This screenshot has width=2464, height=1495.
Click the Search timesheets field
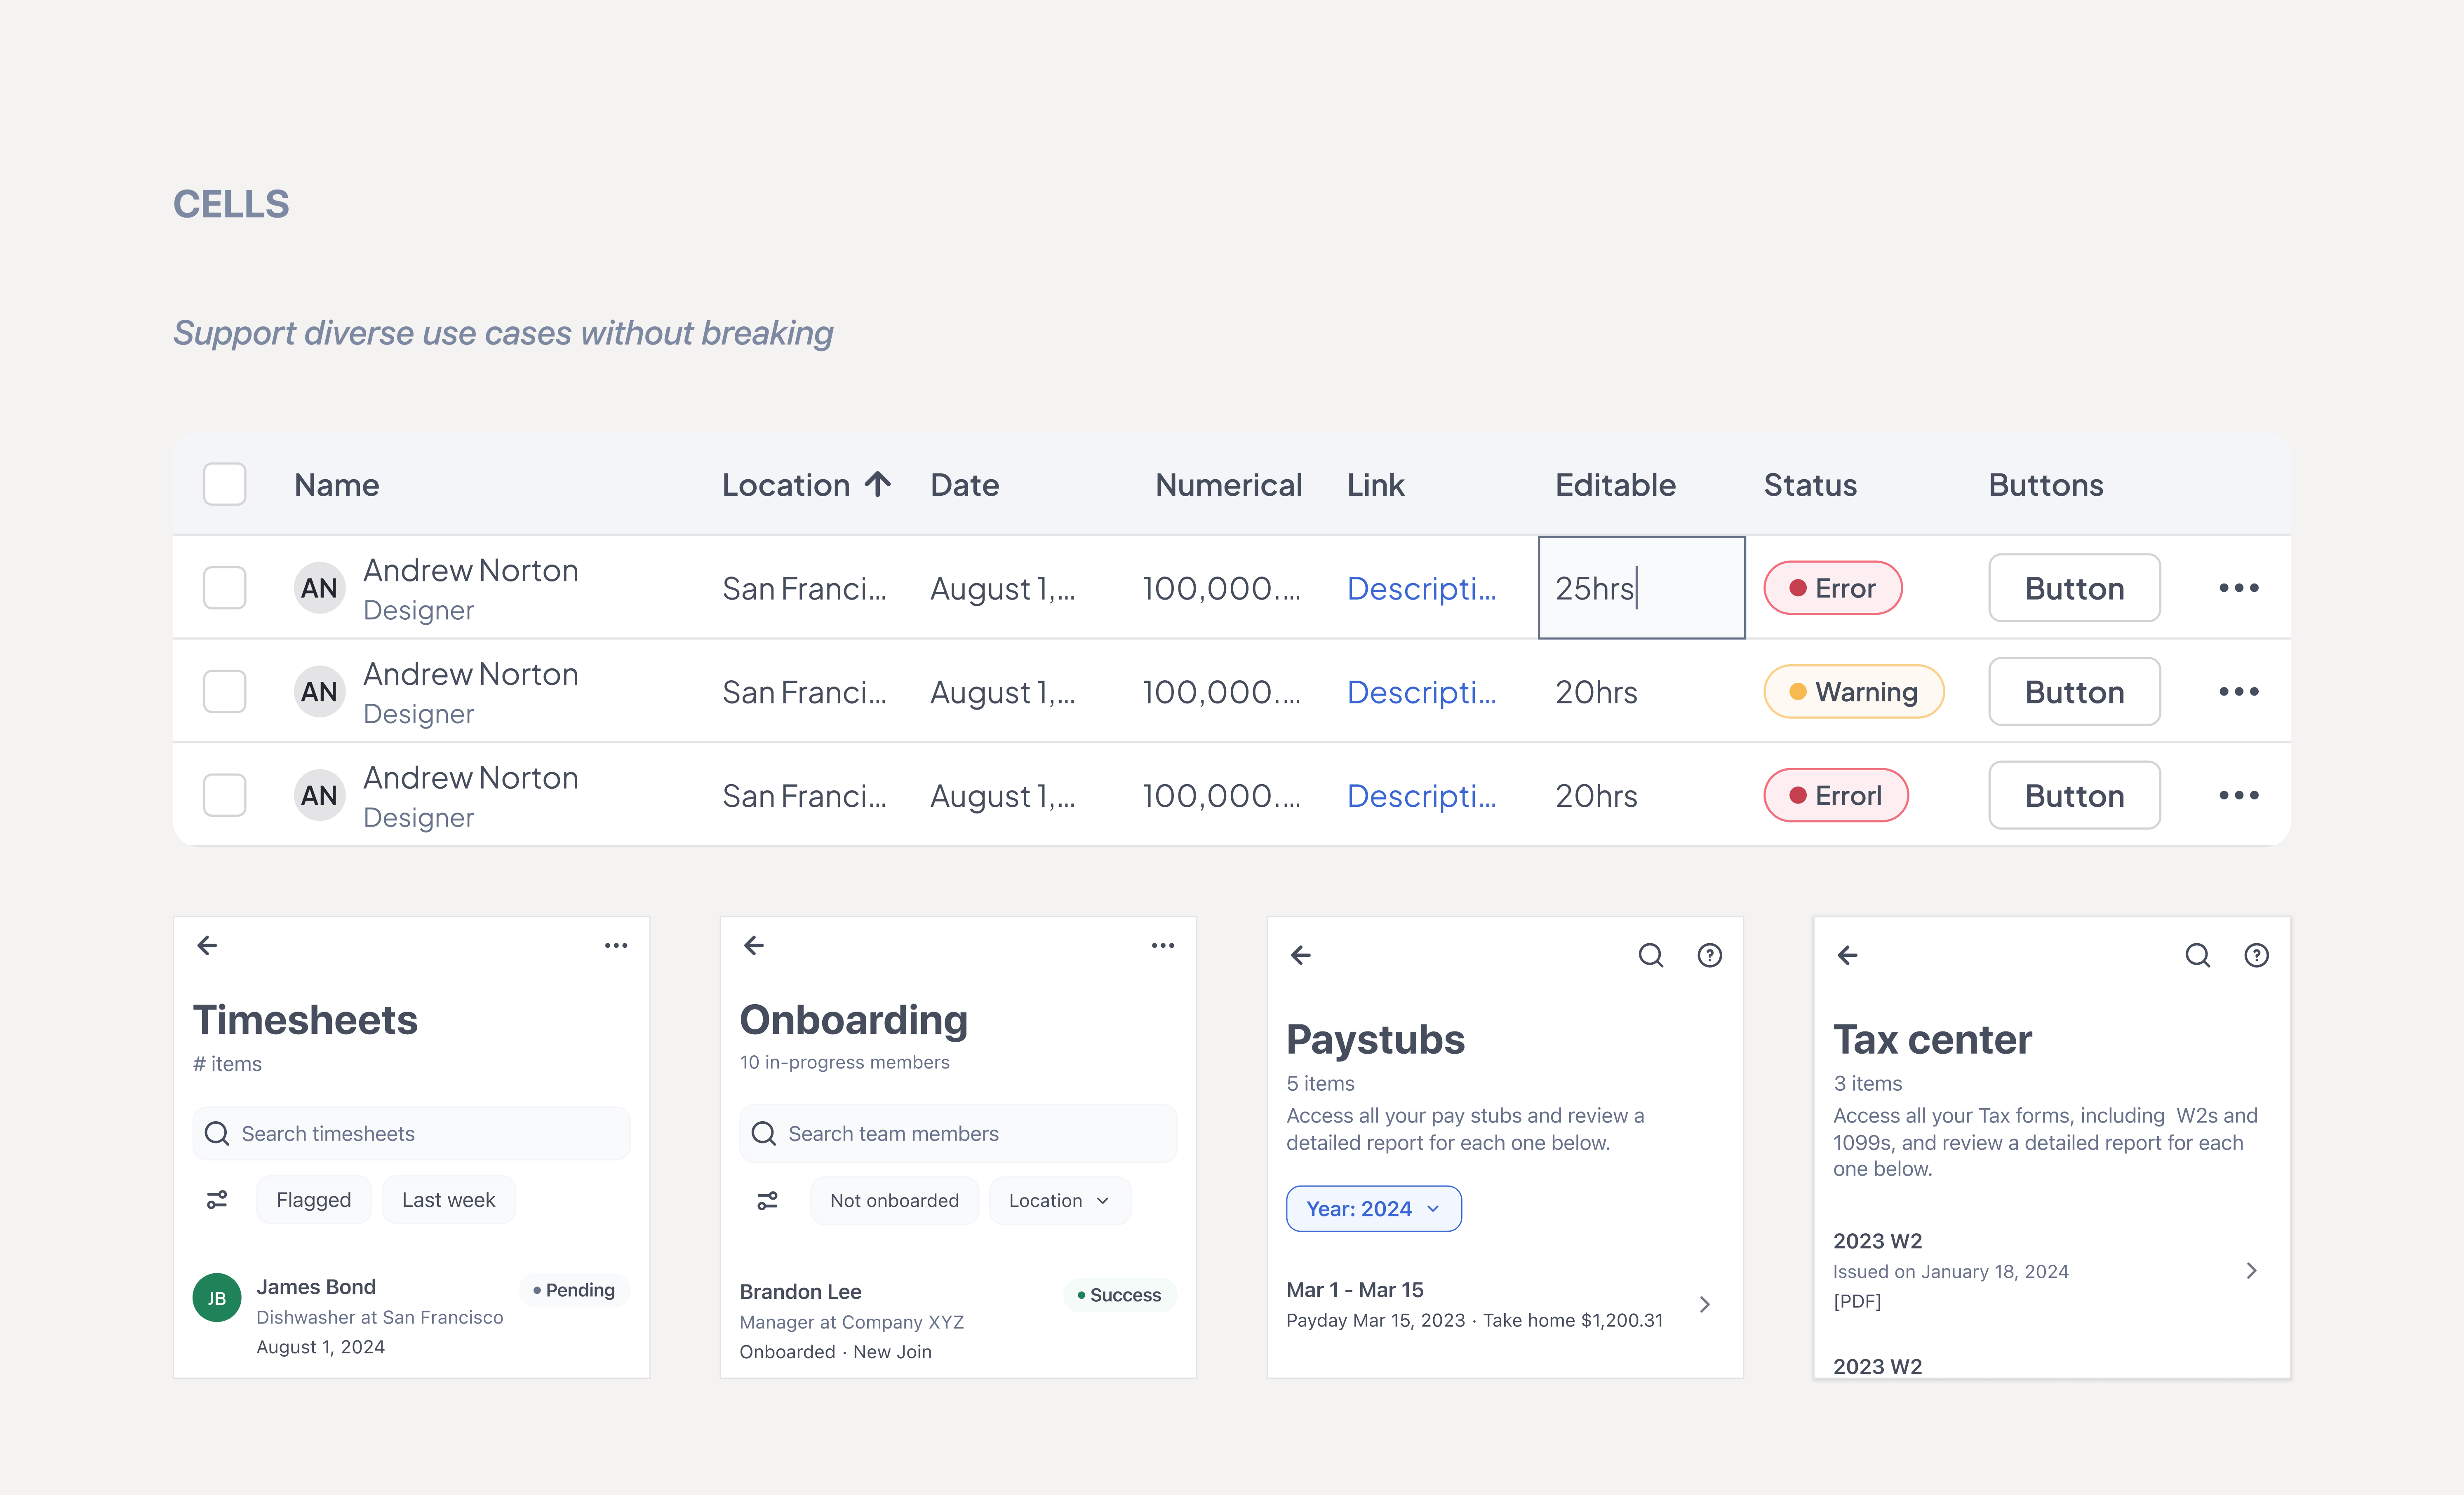(411, 1133)
